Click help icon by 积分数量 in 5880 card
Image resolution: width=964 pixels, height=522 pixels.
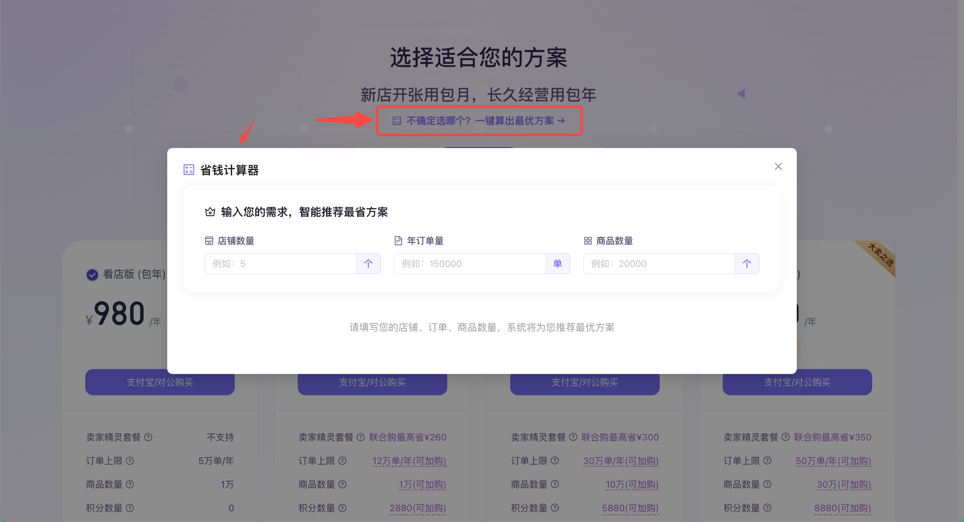tap(555, 508)
